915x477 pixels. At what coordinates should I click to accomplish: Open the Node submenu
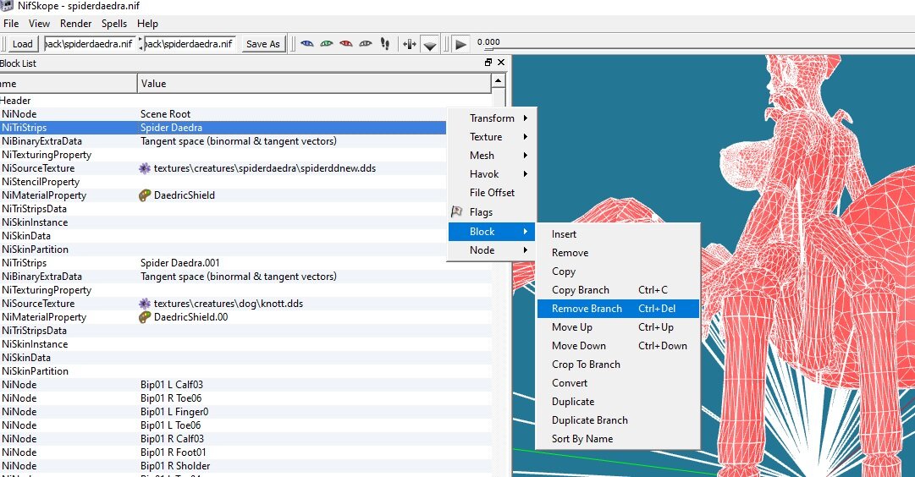tap(492, 250)
